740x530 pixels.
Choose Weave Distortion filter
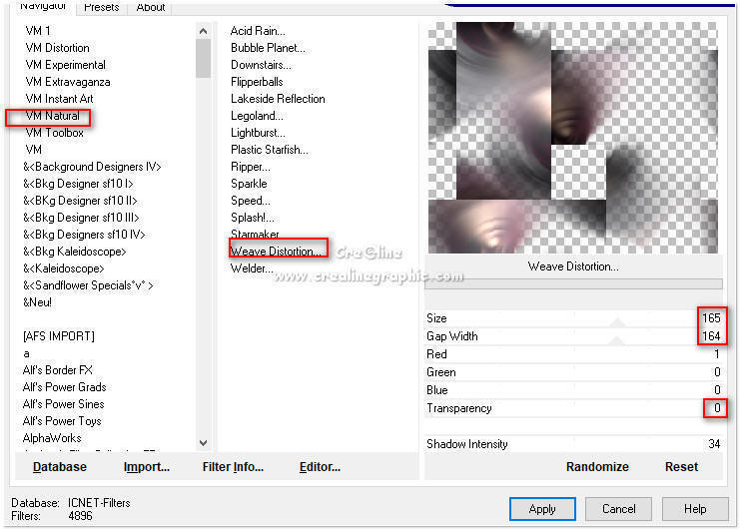tap(277, 251)
